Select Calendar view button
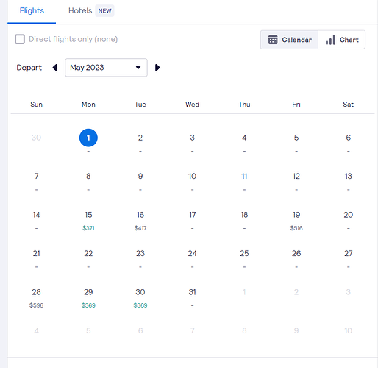Screen dimensions: 378x368 coord(290,40)
